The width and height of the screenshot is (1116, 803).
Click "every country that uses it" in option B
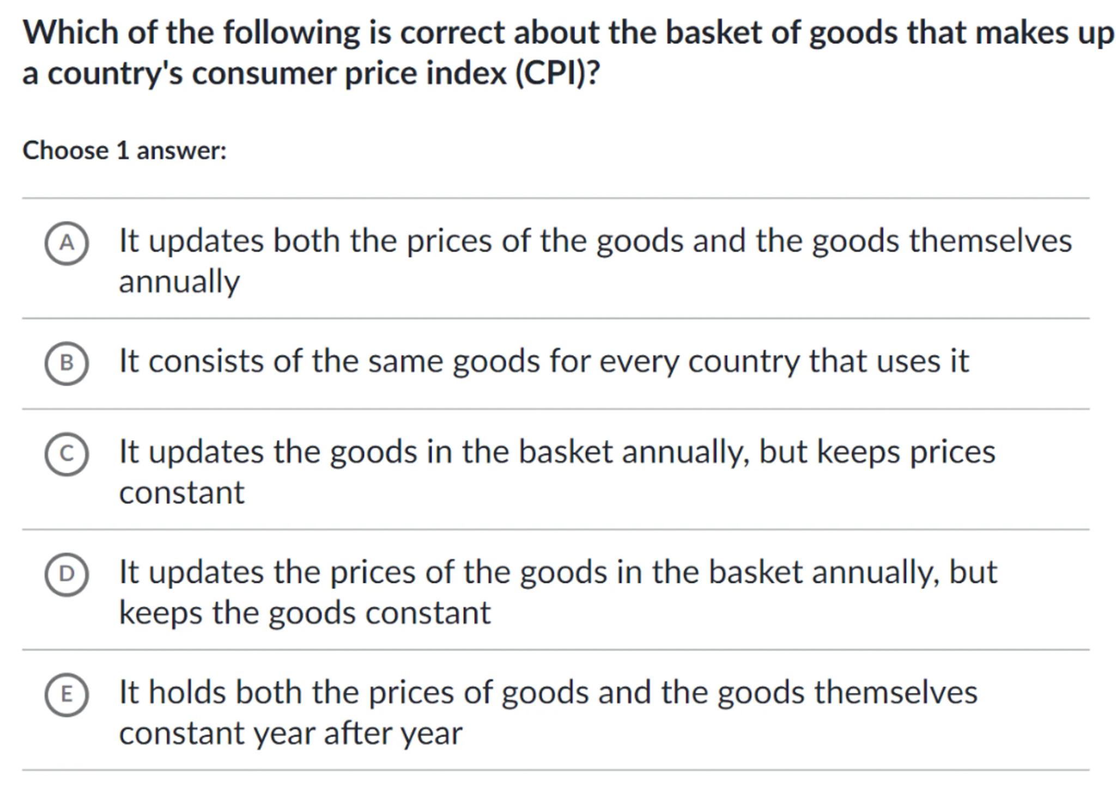[784, 361]
